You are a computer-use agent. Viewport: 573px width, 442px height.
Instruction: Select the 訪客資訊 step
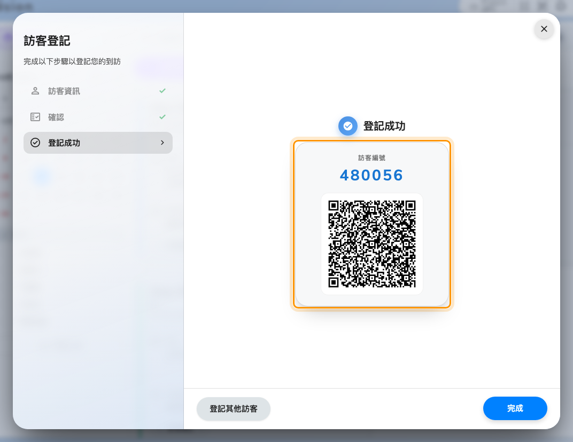(x=98, y=91)
